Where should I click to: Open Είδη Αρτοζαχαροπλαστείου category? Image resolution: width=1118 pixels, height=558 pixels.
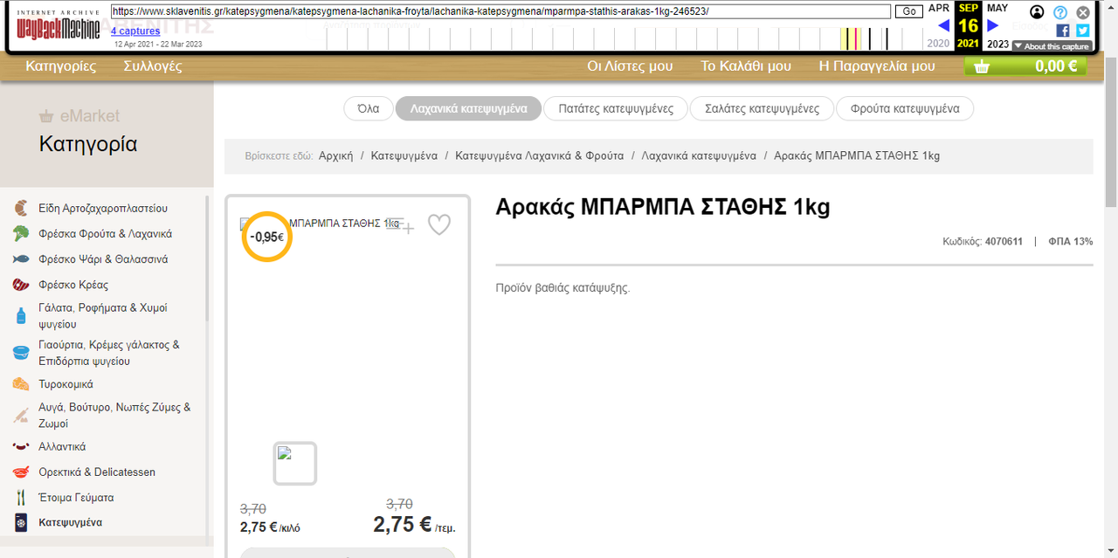pos(103,209)
